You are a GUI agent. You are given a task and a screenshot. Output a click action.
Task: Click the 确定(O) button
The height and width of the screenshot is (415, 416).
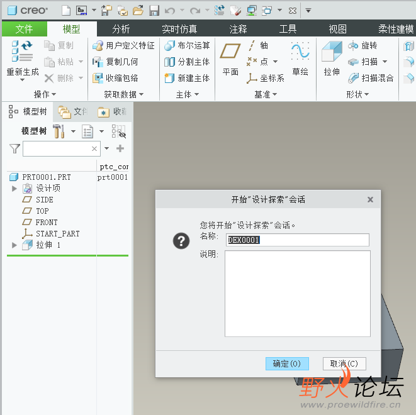point(287,363)
